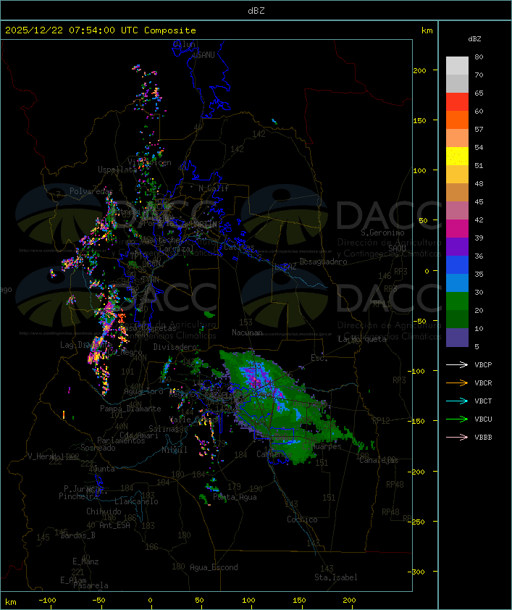Screen dimensions: 512x610
Task: Click the Carrizal map label
Action: point(177,248)
